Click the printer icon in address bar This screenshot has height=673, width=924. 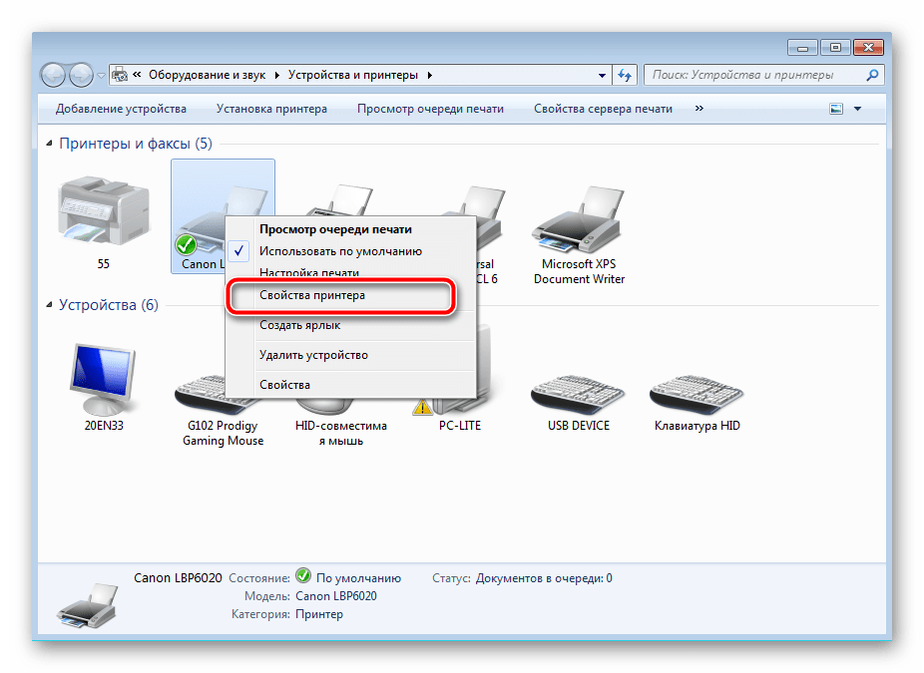point(120,74)
